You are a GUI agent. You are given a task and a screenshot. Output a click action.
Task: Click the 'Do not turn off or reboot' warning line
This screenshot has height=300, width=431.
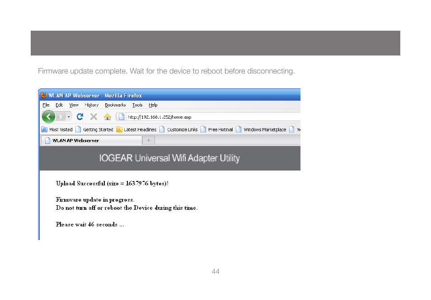coord(126,208)
